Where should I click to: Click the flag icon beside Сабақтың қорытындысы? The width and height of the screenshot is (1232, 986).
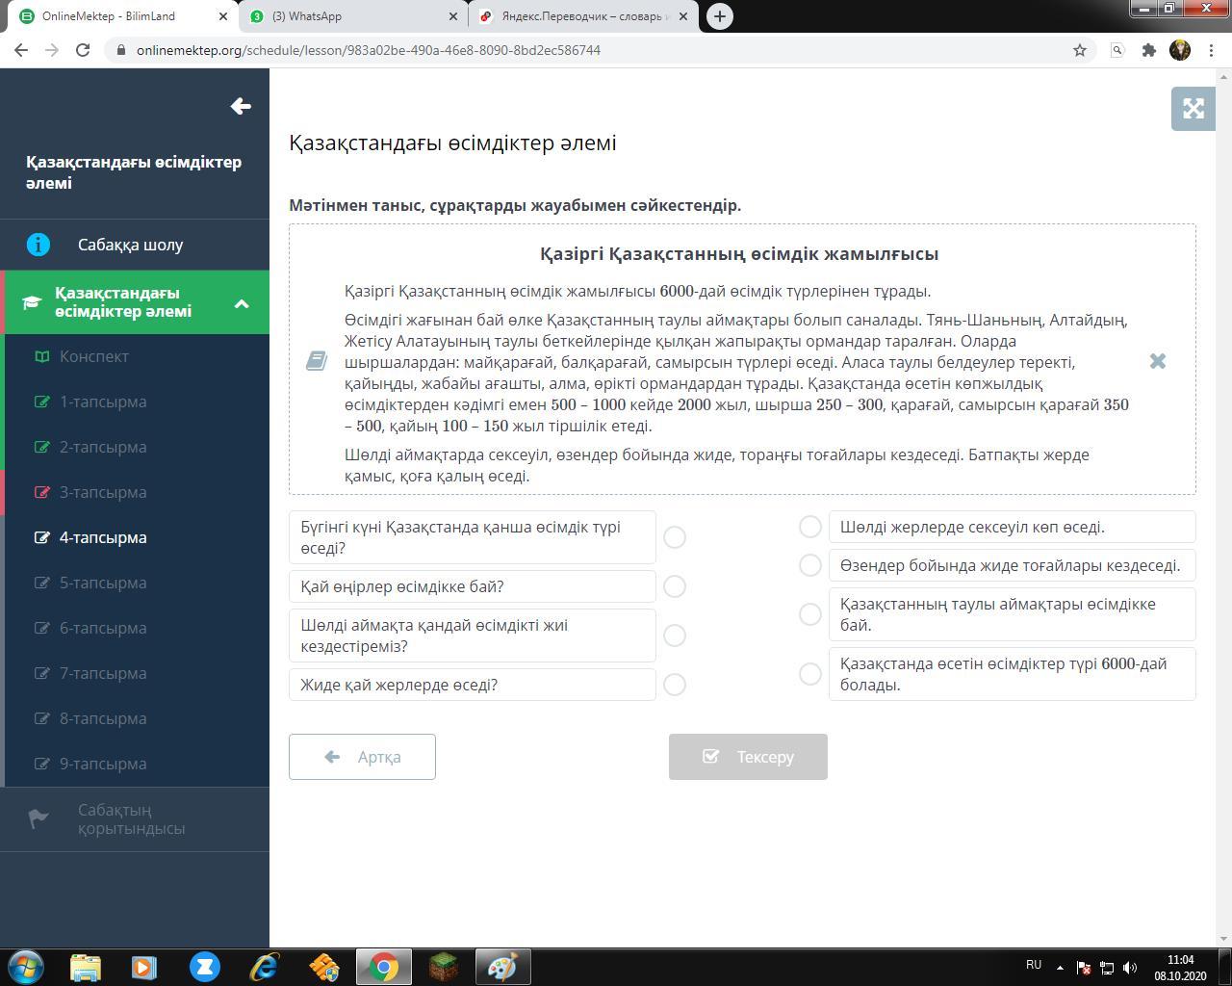38,818
